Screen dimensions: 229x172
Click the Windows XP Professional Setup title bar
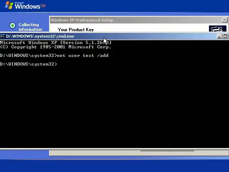136,20
